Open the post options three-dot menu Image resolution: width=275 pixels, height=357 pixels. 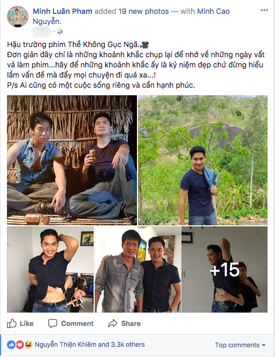(264, 10)
